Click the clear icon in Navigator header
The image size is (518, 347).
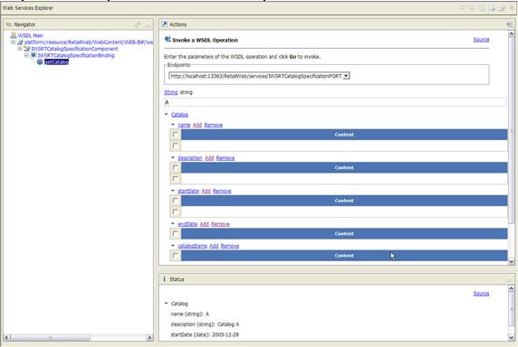pyautogui.click(x=148, y=24)
